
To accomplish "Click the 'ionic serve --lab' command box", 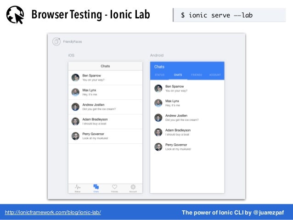I will click(x=230, y=15).
